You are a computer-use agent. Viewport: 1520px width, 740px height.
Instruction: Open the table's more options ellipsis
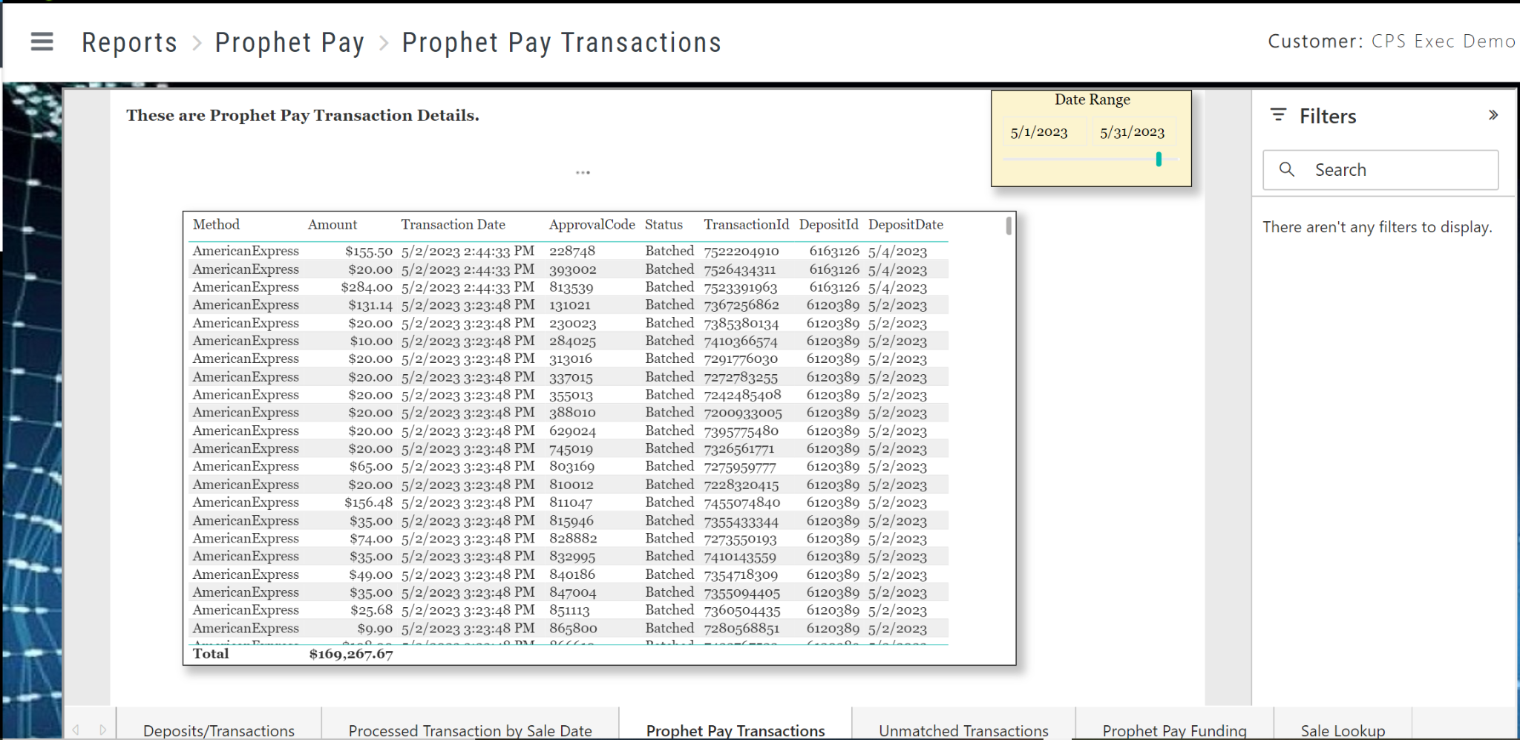[x=583, y=172]
